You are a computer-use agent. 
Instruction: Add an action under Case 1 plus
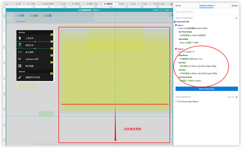(179, 46)
